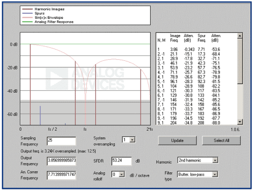This screenshot has width=253, height=191.
Task: Select table row 6, -1 with 121
Action: click(189, 91)
